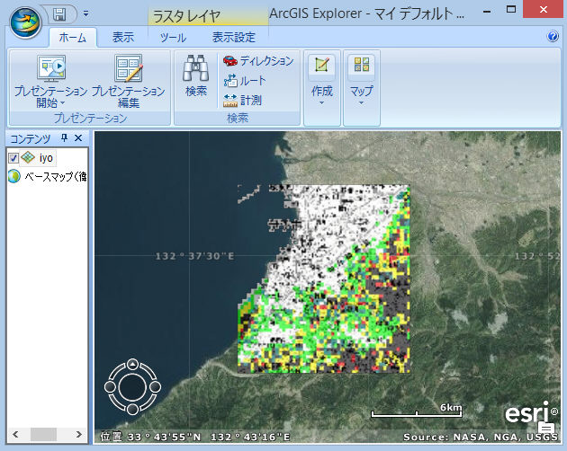Open quick access toolbar customize arrow
The width and height of the screenshot is (567, 451).
pyautogui.click(x=85, y=13)
